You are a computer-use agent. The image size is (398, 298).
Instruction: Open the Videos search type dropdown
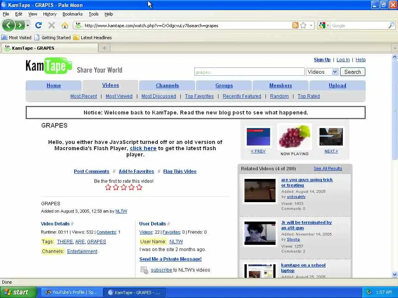[x=322, y=72]
